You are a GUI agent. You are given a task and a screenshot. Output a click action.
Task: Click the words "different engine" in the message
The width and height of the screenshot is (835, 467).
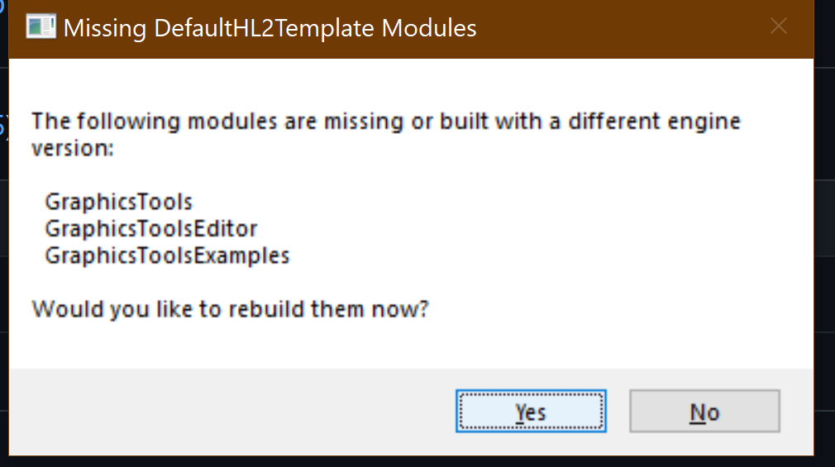pos(654,122)
